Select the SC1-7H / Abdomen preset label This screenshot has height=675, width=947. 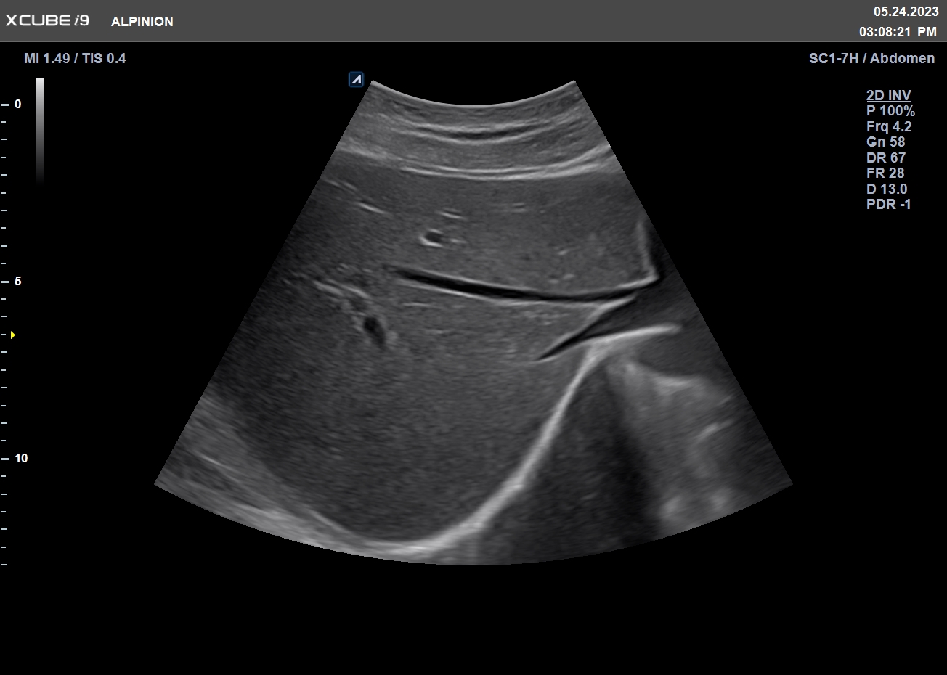point(871,58)
